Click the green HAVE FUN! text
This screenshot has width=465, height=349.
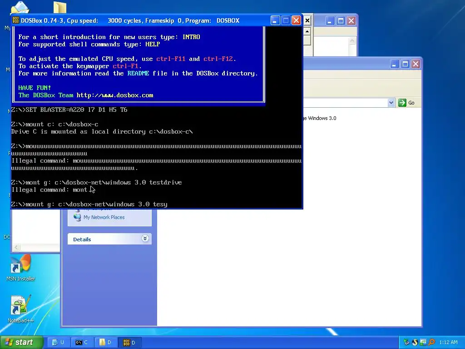click(35, 88)
